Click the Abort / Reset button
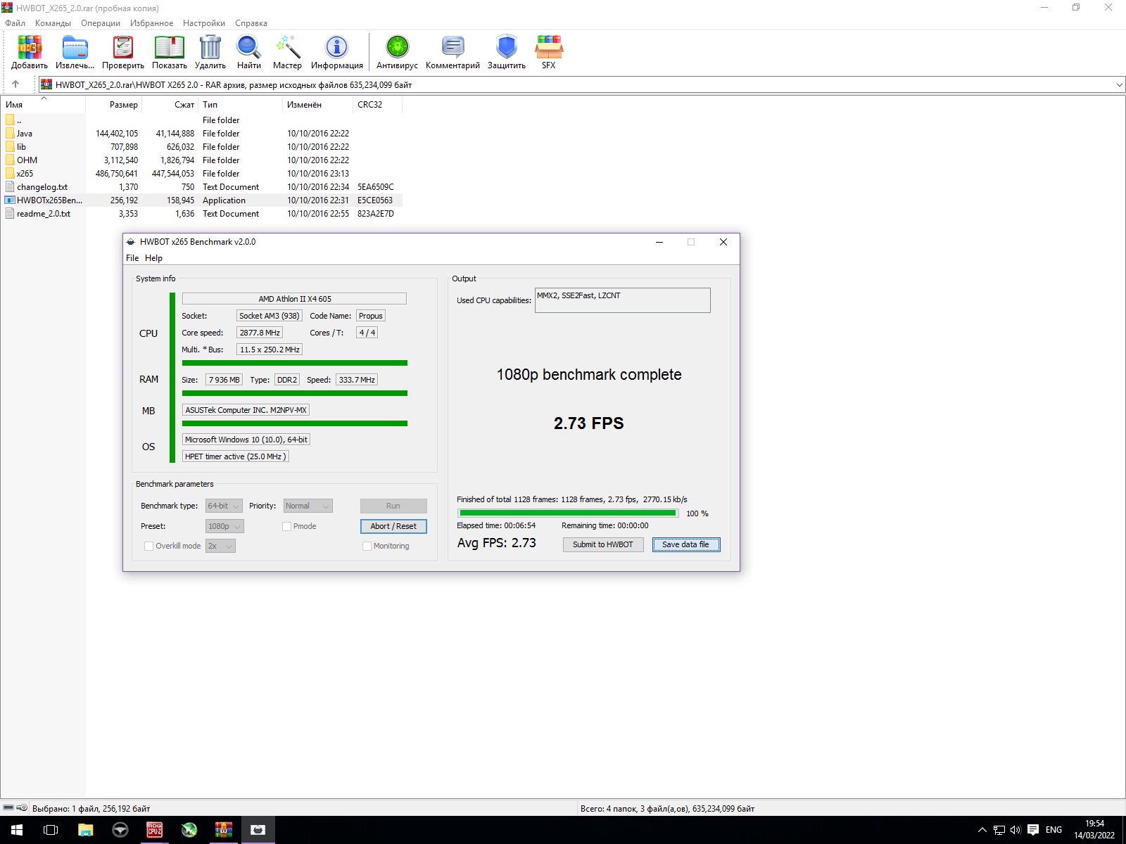The height and width of the screenshot is (844, 1126). 393,526
